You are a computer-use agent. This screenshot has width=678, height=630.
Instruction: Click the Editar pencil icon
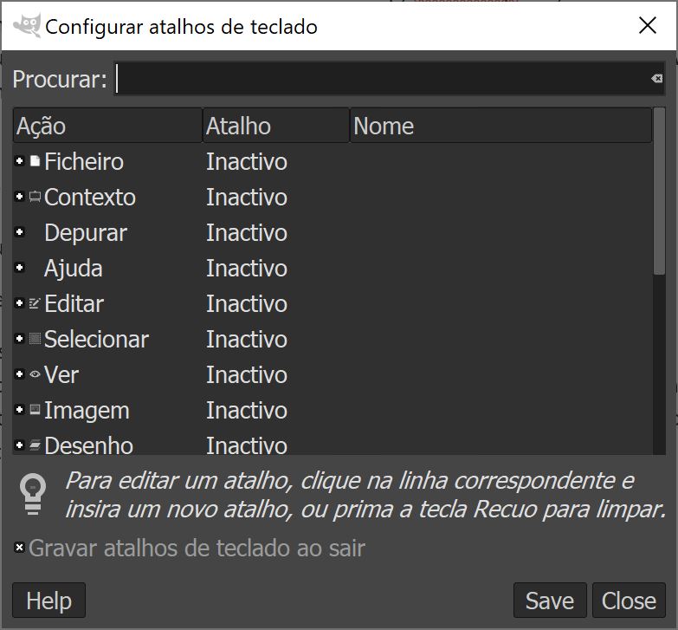click(x=35, y=303)
